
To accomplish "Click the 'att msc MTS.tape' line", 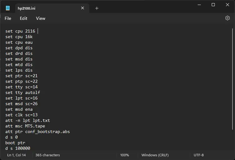I will [x=25, y=126].
